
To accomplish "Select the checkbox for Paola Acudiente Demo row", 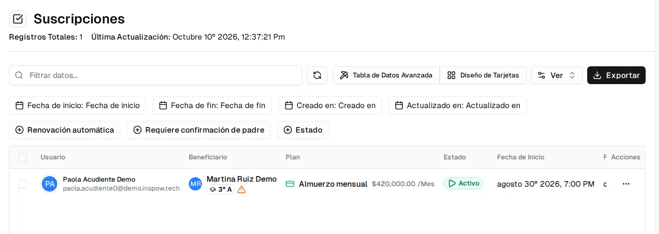I will coord(23,184).
